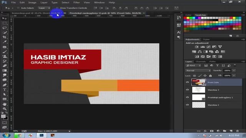The height and width of the screenshot is (138, 246).
Task: Hide the Prostokąt zaokrąglony 1 layer
Action: pos(187,97)
